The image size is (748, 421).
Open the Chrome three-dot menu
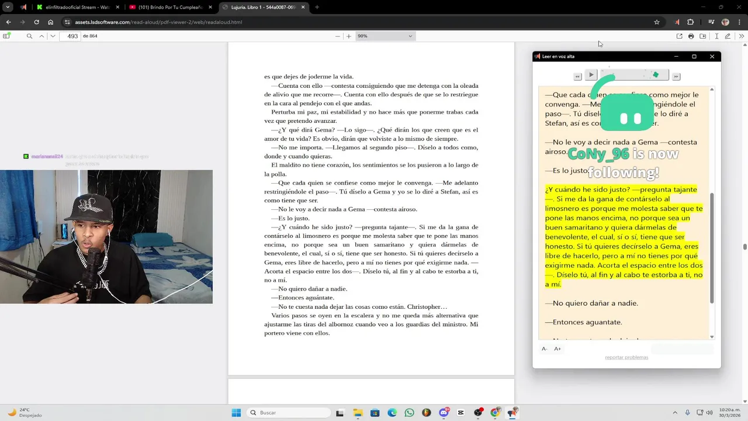pos(739,22)
